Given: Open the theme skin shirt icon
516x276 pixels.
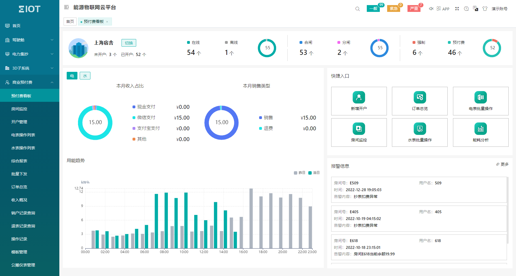Looking at the screenshot, I should (485, 9).
